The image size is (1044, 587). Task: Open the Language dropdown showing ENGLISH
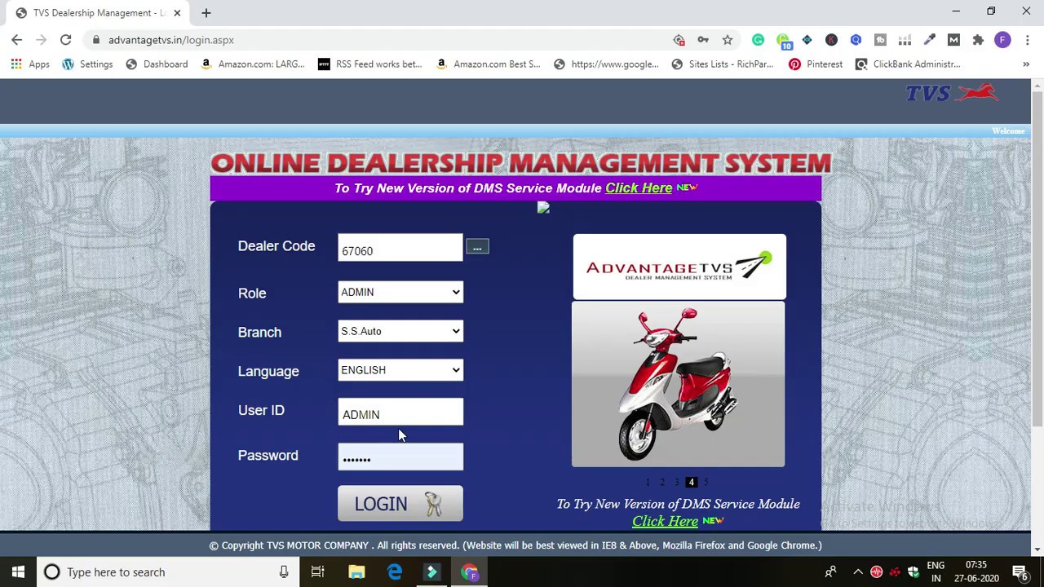pyautogui.click(x=400, y=370)
